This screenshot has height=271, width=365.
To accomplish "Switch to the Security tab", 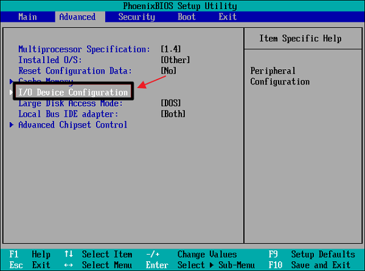I will click(136, 17).
